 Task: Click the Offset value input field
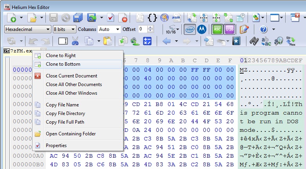click(x=143, y=29)
